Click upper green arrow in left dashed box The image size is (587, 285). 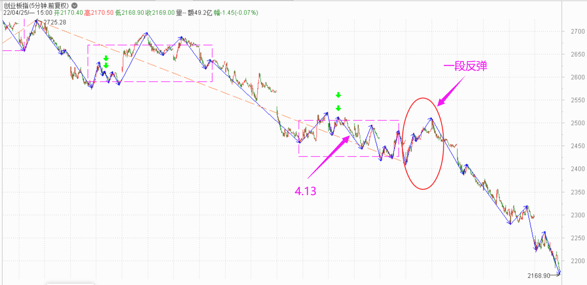tap(106, 58)
